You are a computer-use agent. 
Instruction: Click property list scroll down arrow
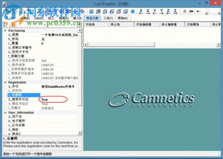80,133
